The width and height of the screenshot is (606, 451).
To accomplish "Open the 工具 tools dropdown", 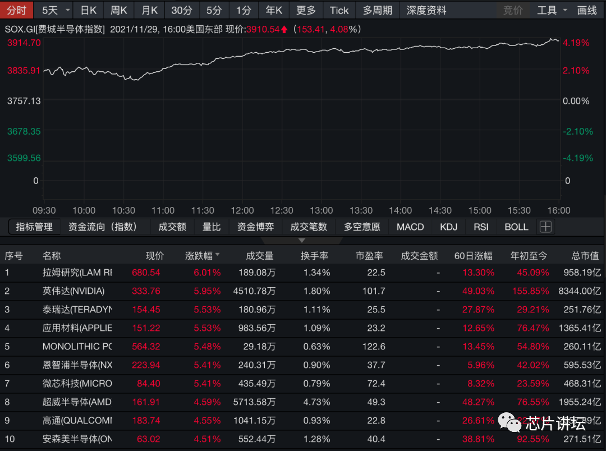I will pyautogui.click(x=552, y=10).
